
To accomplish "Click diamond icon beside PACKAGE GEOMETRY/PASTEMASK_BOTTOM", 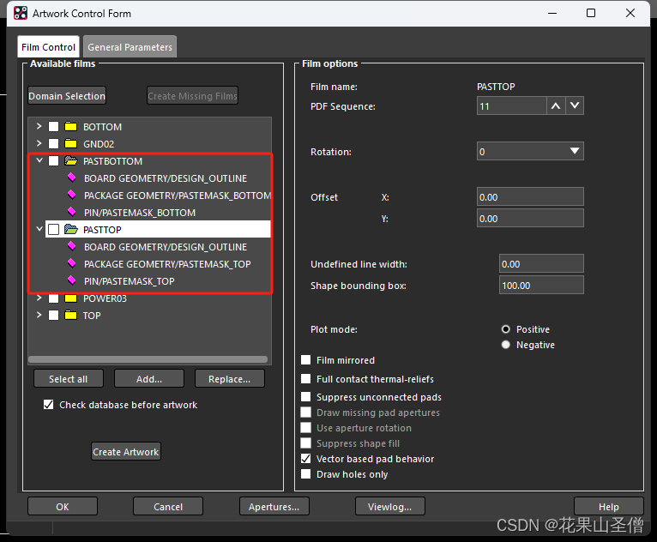I will point(72,195).
